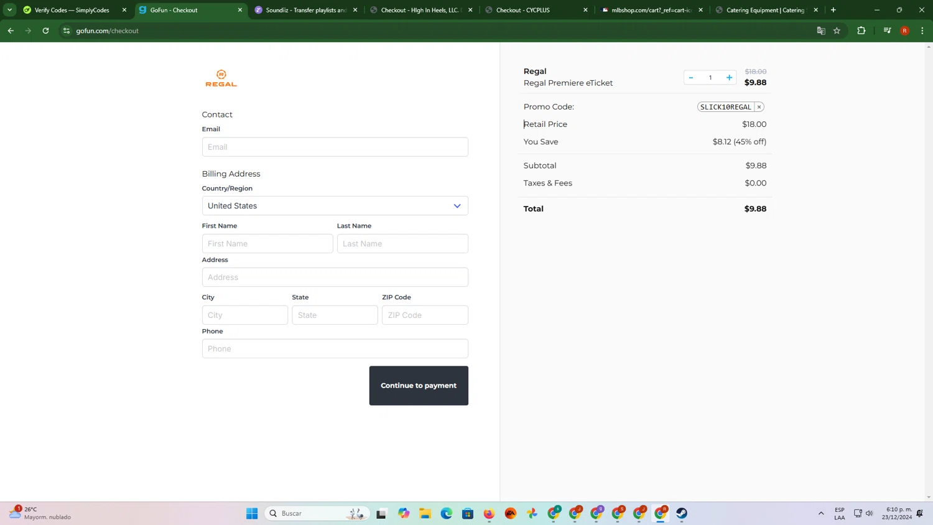Click Continue to payment button

[x=419, y=386]
